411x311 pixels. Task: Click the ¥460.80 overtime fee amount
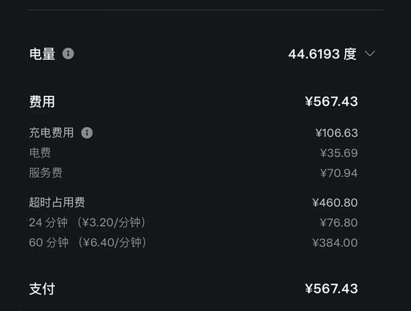335,202
